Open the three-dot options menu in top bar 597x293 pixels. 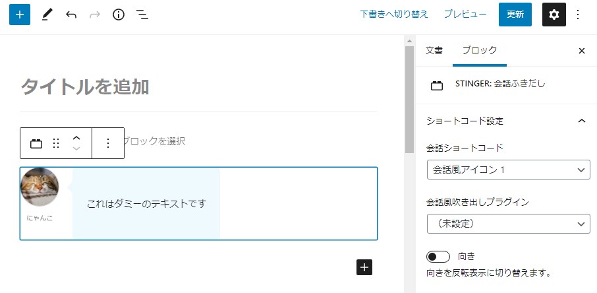578,15
